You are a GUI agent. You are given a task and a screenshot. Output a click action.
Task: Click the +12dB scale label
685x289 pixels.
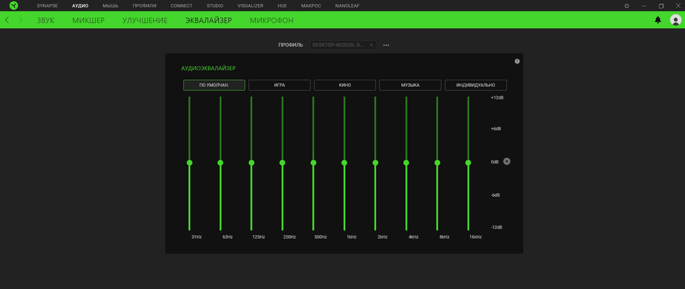497,97
